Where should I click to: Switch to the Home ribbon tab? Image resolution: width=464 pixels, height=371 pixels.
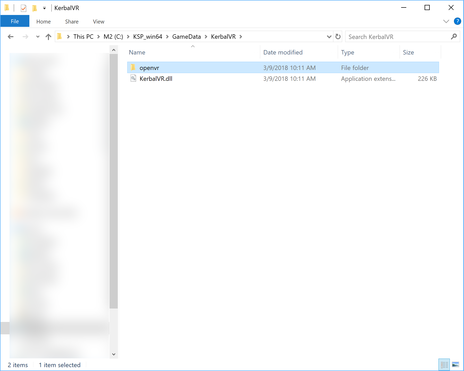coord(44,22)
